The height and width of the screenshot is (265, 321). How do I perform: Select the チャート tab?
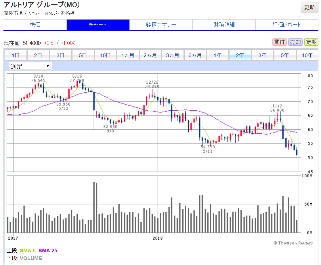pos(98,25)
